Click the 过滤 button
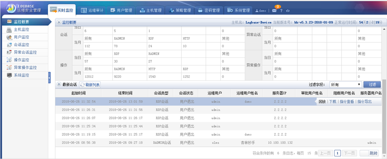Screen dimensions: 387x159 tap(372, 84)
